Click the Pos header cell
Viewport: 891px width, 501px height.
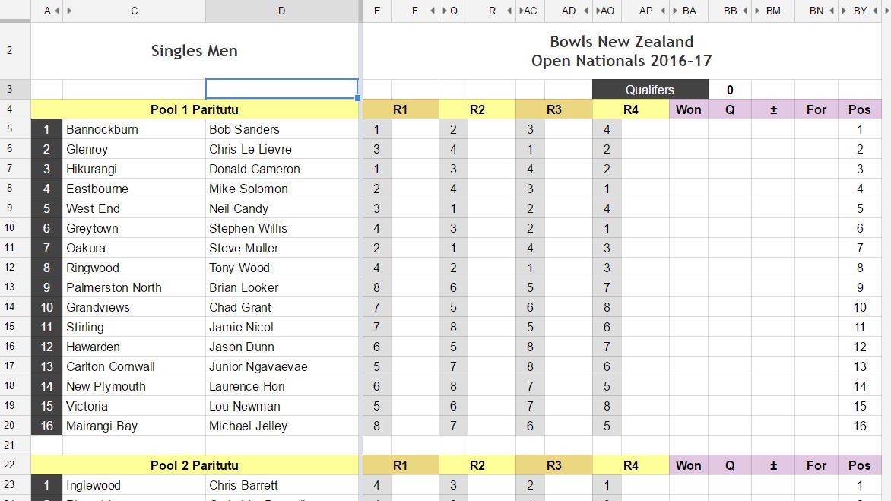click(x=860, y=109)
